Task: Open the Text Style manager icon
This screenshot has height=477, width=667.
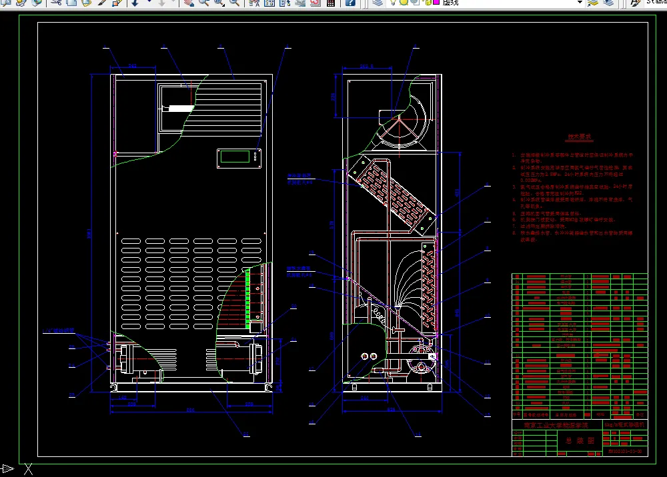Action: click(x=635, y=2)
